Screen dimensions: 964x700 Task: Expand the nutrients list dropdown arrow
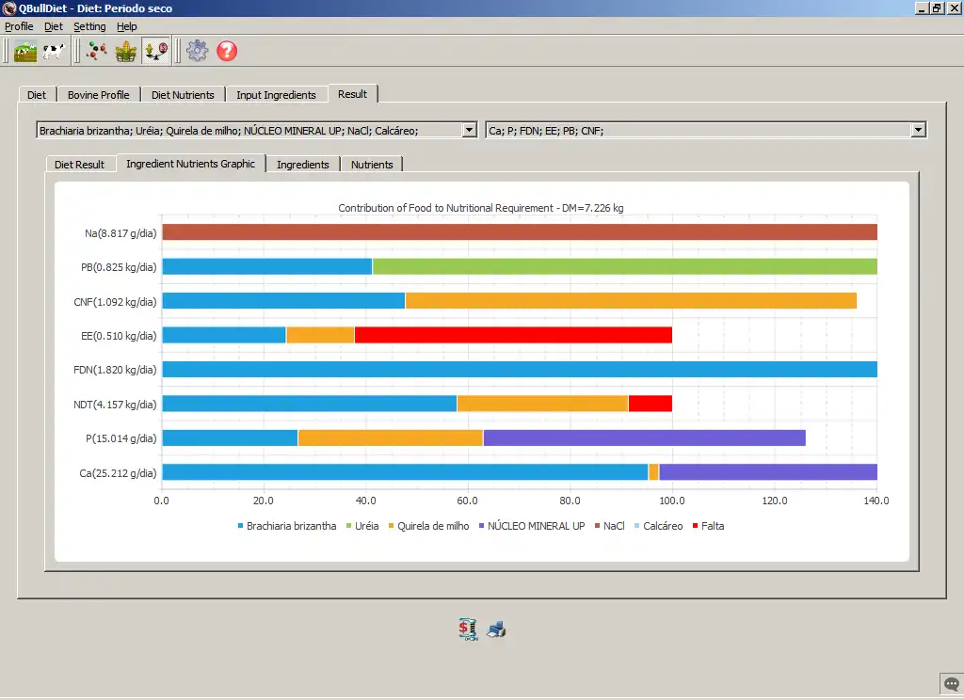click(919, 130)
